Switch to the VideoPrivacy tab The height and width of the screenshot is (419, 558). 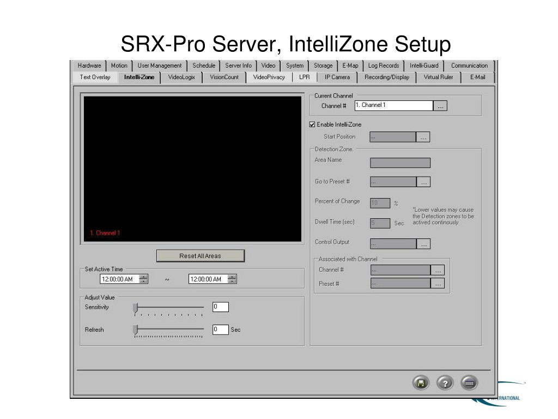[269, 77]
